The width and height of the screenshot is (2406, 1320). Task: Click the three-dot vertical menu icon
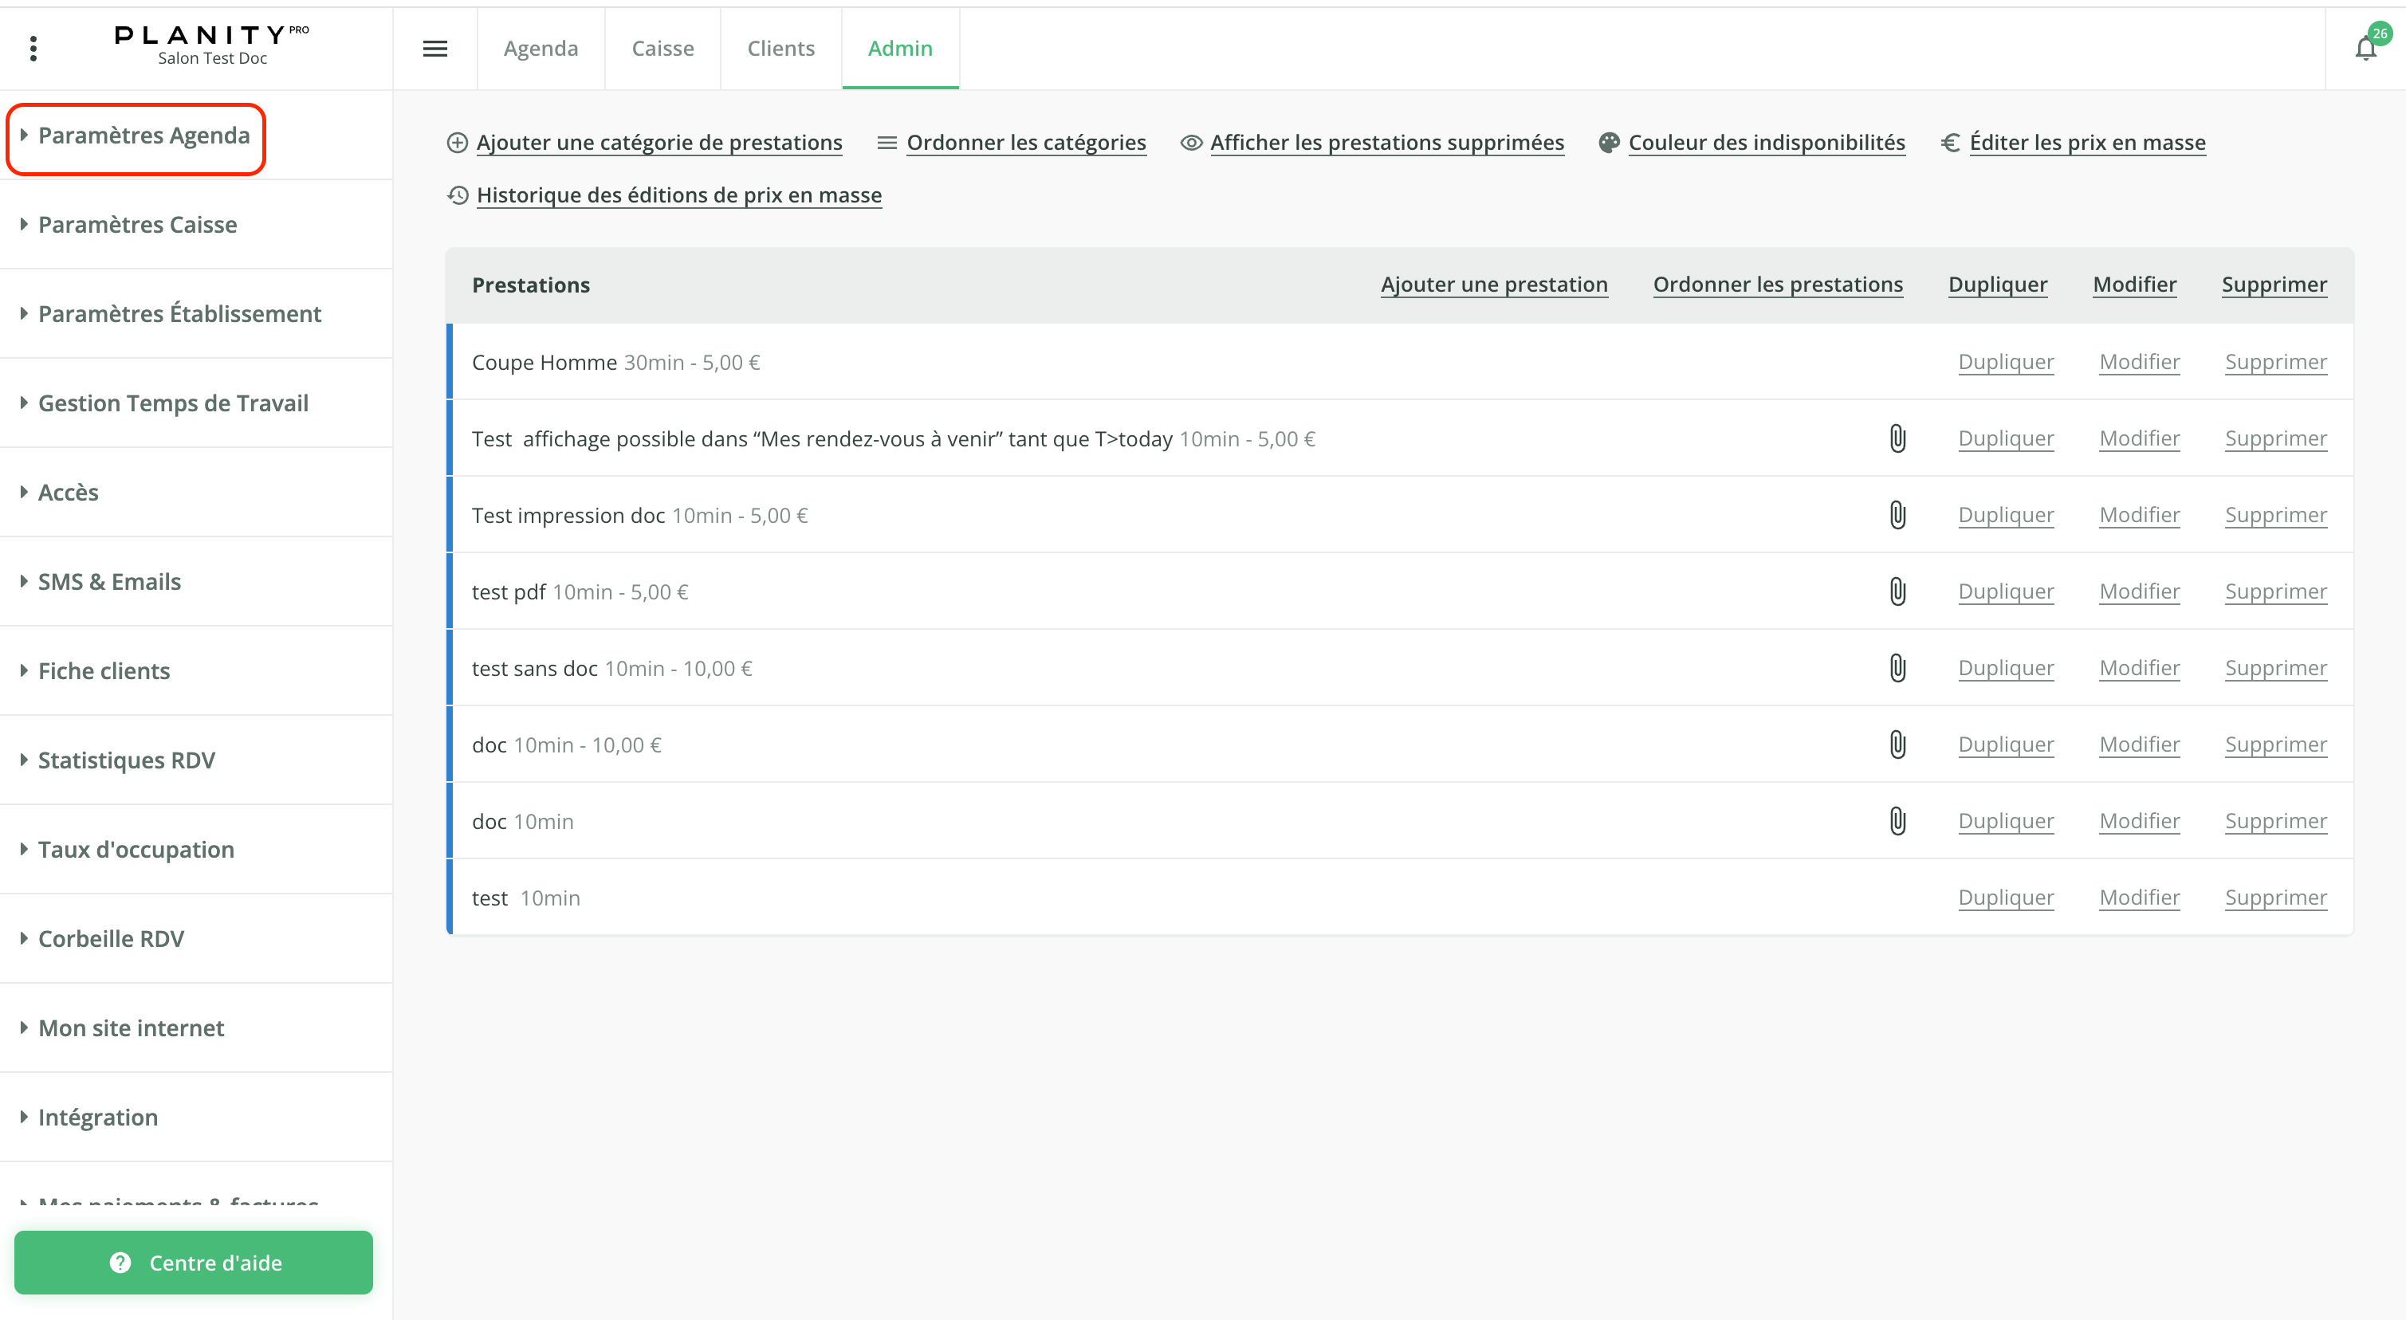point(33,49)
